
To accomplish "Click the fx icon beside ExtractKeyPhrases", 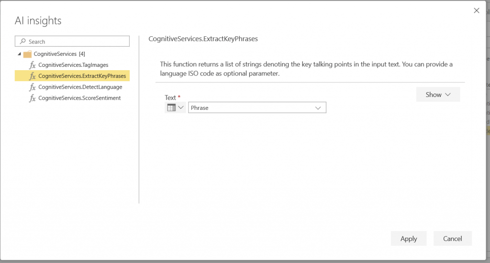I will coord(33,76).
